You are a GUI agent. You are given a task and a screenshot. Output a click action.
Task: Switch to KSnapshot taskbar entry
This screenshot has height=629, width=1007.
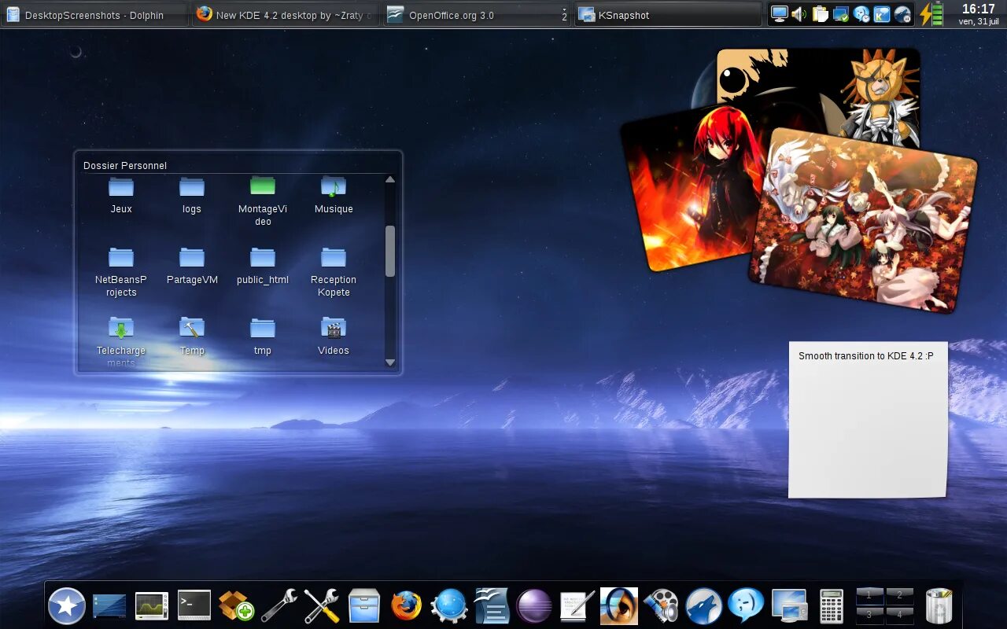tap(669, 15)
